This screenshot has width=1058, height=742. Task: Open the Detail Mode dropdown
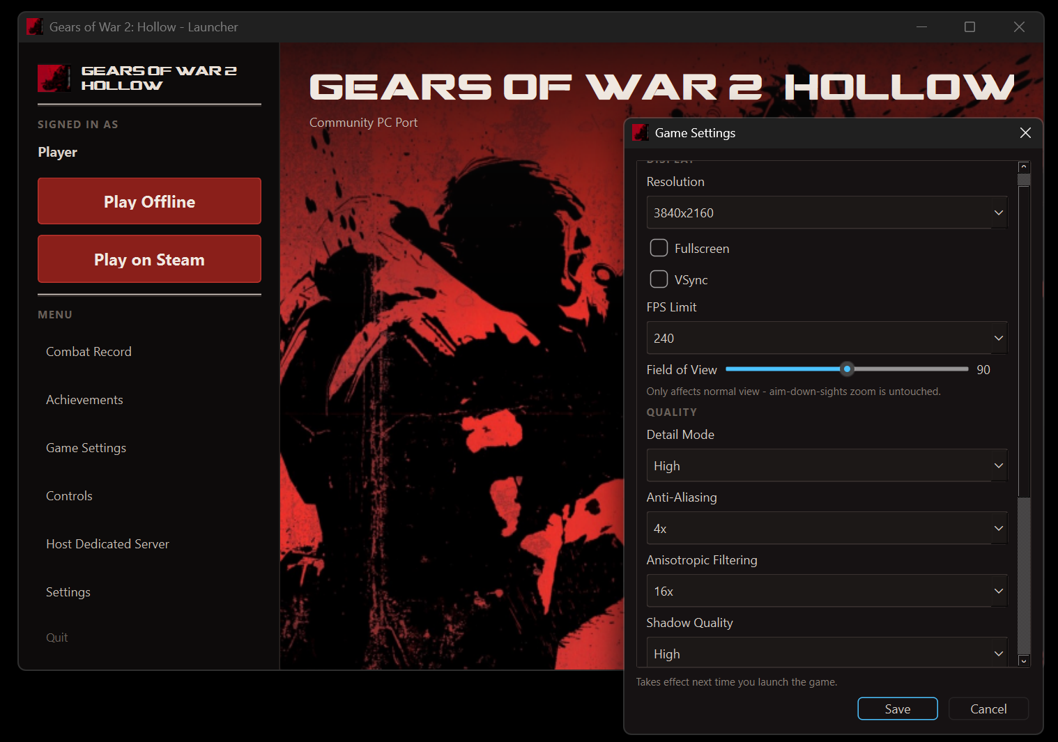(x=827, y=465)
